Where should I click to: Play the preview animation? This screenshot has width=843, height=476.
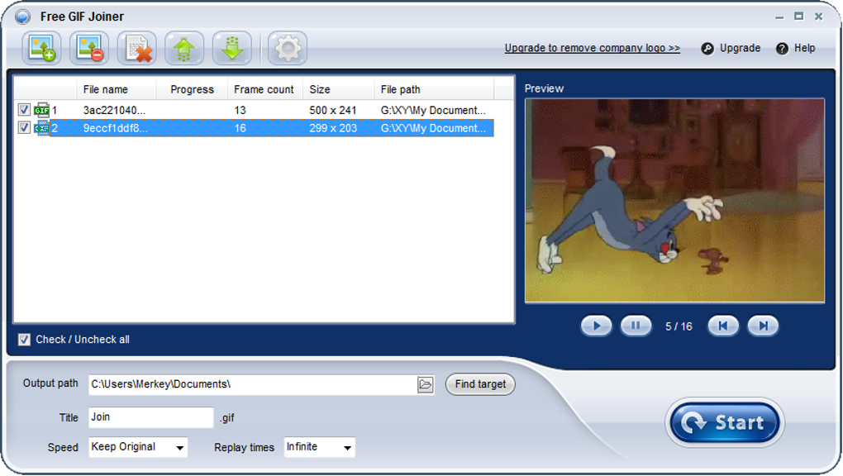point(596,326)
